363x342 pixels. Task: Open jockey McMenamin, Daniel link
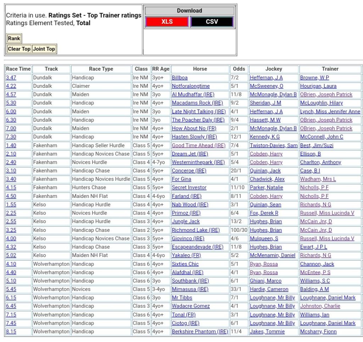click(272, 255)
